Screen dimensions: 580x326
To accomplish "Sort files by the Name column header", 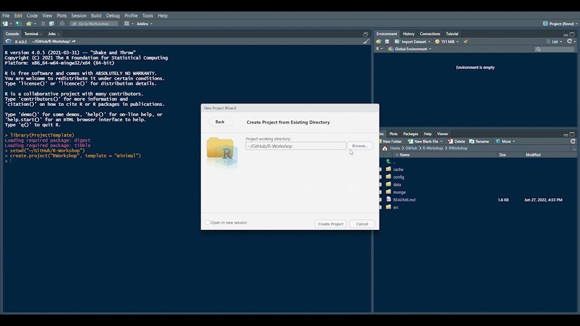I will coord(405,154).
